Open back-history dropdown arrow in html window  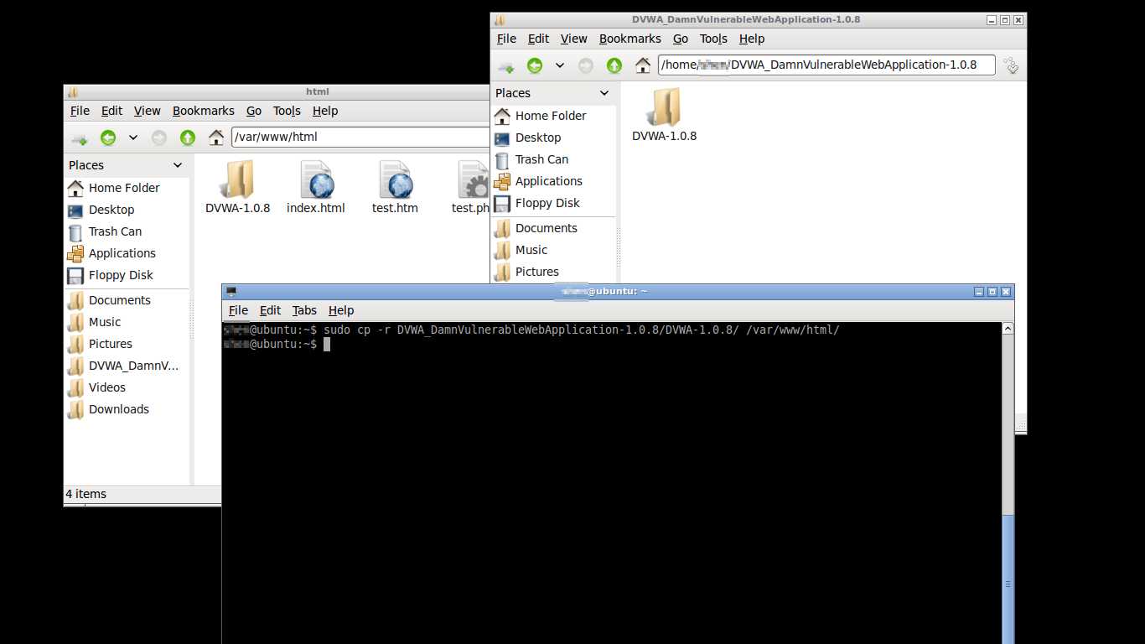(133, 138)
